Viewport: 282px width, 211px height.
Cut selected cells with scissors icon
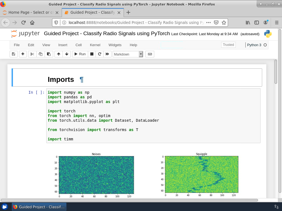32,54
